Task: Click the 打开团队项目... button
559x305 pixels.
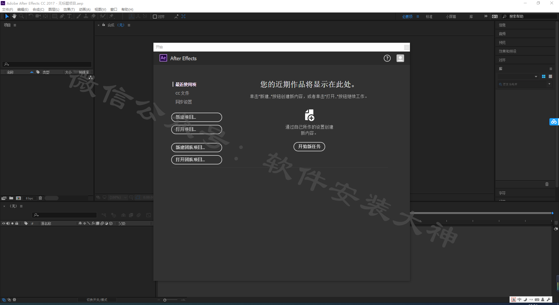Action: click(x=197, y=160)
